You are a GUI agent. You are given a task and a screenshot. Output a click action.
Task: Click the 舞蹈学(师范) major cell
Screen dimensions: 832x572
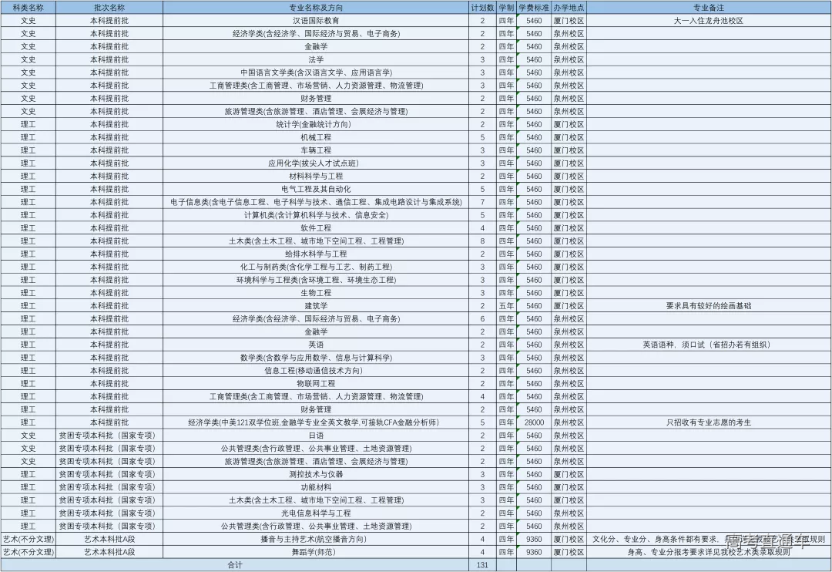pos(316,552)
